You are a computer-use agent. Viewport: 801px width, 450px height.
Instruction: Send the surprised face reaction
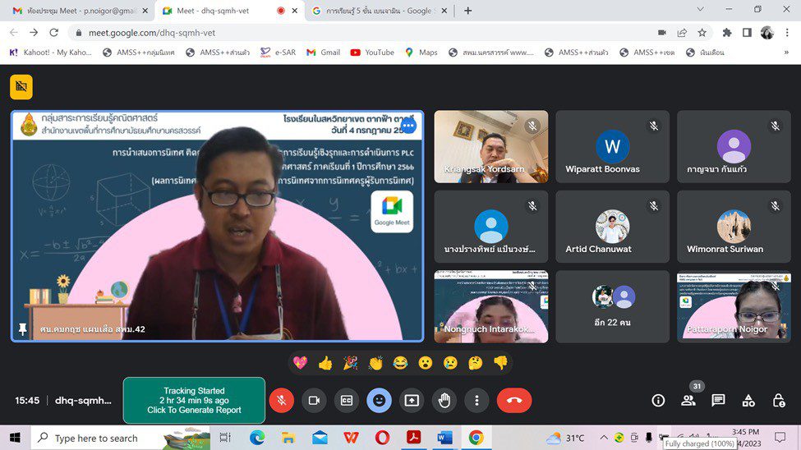click(x=426, y=363)
